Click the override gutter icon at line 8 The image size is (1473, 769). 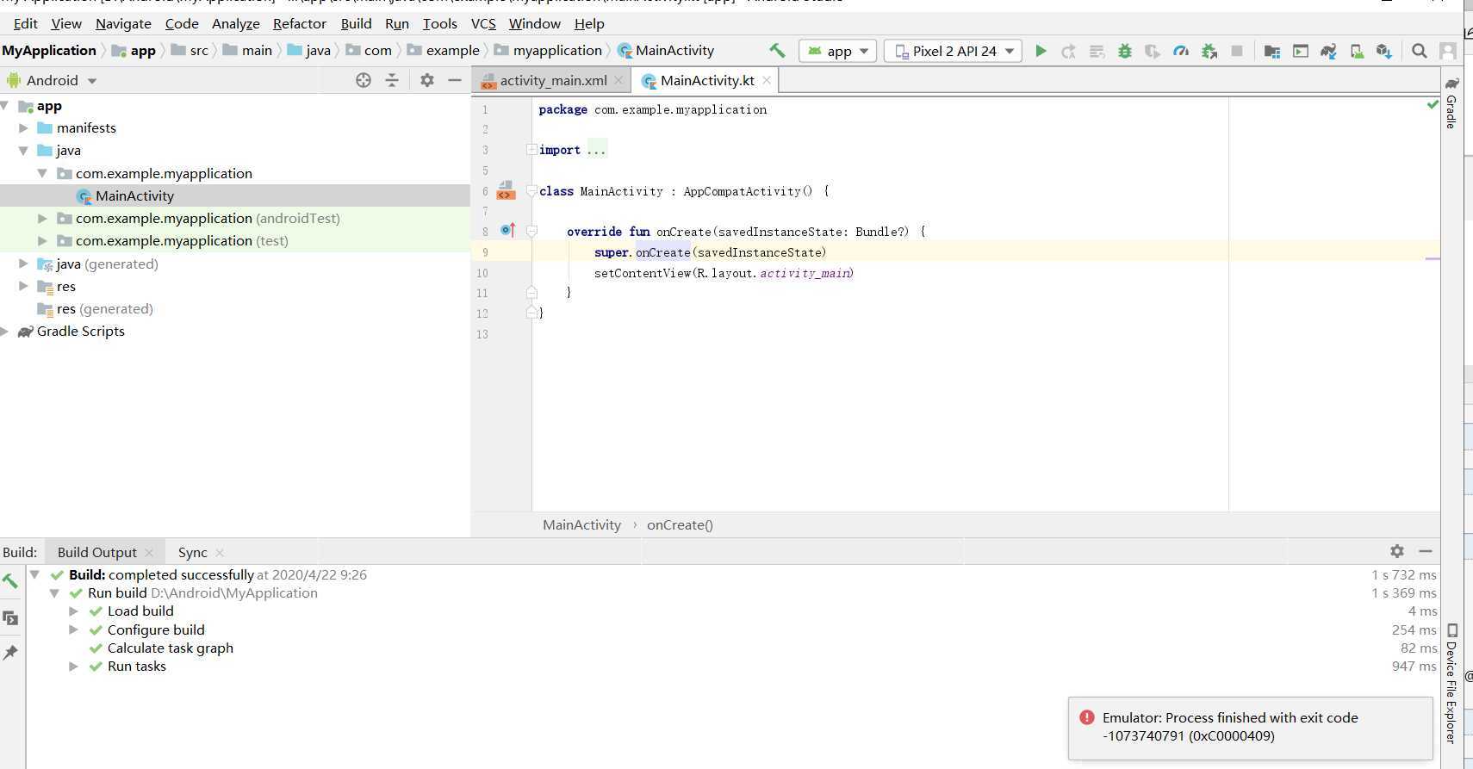[x=507, y=230]
